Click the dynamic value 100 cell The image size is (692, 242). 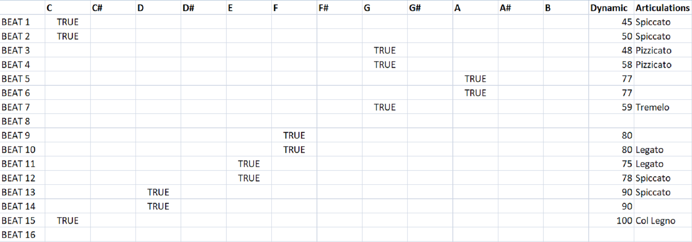624,221
